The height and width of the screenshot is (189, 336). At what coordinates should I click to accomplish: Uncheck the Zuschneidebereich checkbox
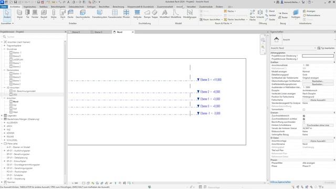pos(304,115)
